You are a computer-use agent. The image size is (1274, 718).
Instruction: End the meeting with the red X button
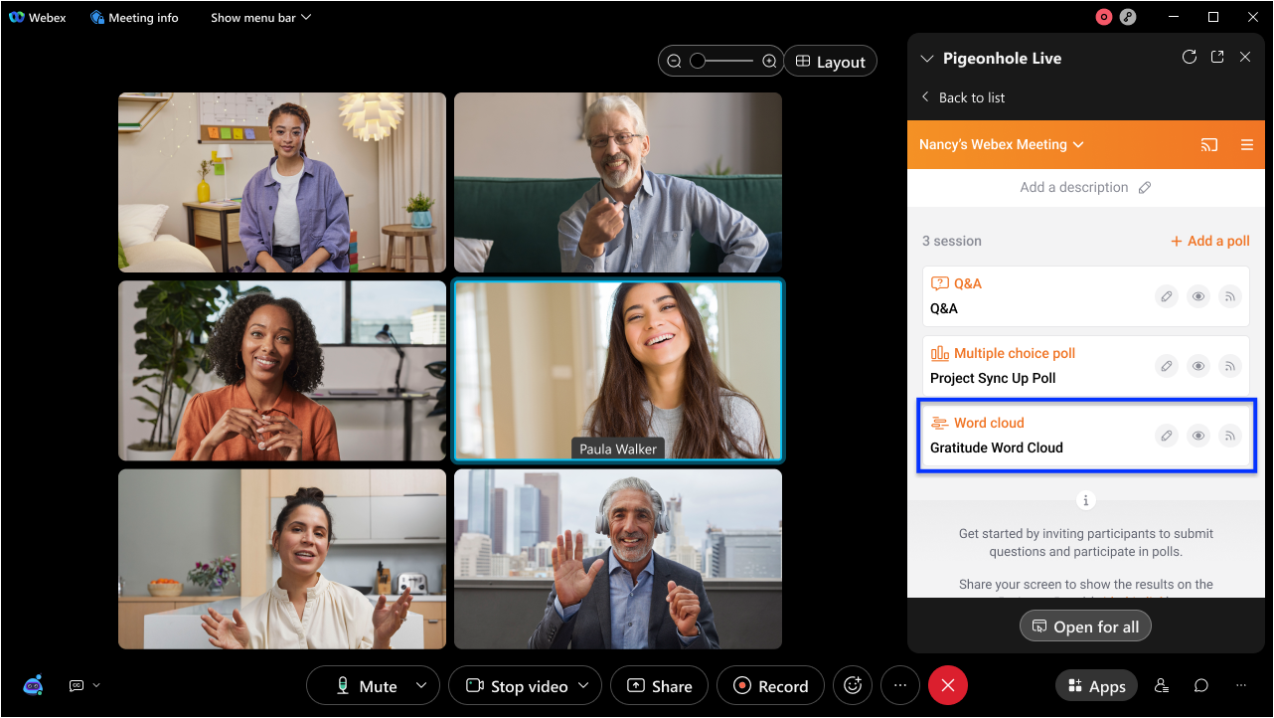tap(948, 685)
